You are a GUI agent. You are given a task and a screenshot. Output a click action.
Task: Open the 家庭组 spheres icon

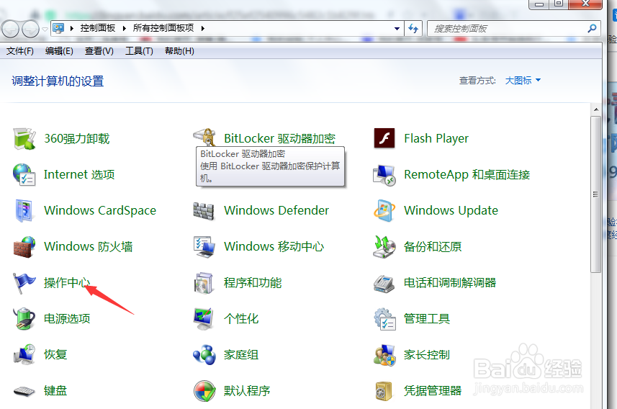pos(204,355)
